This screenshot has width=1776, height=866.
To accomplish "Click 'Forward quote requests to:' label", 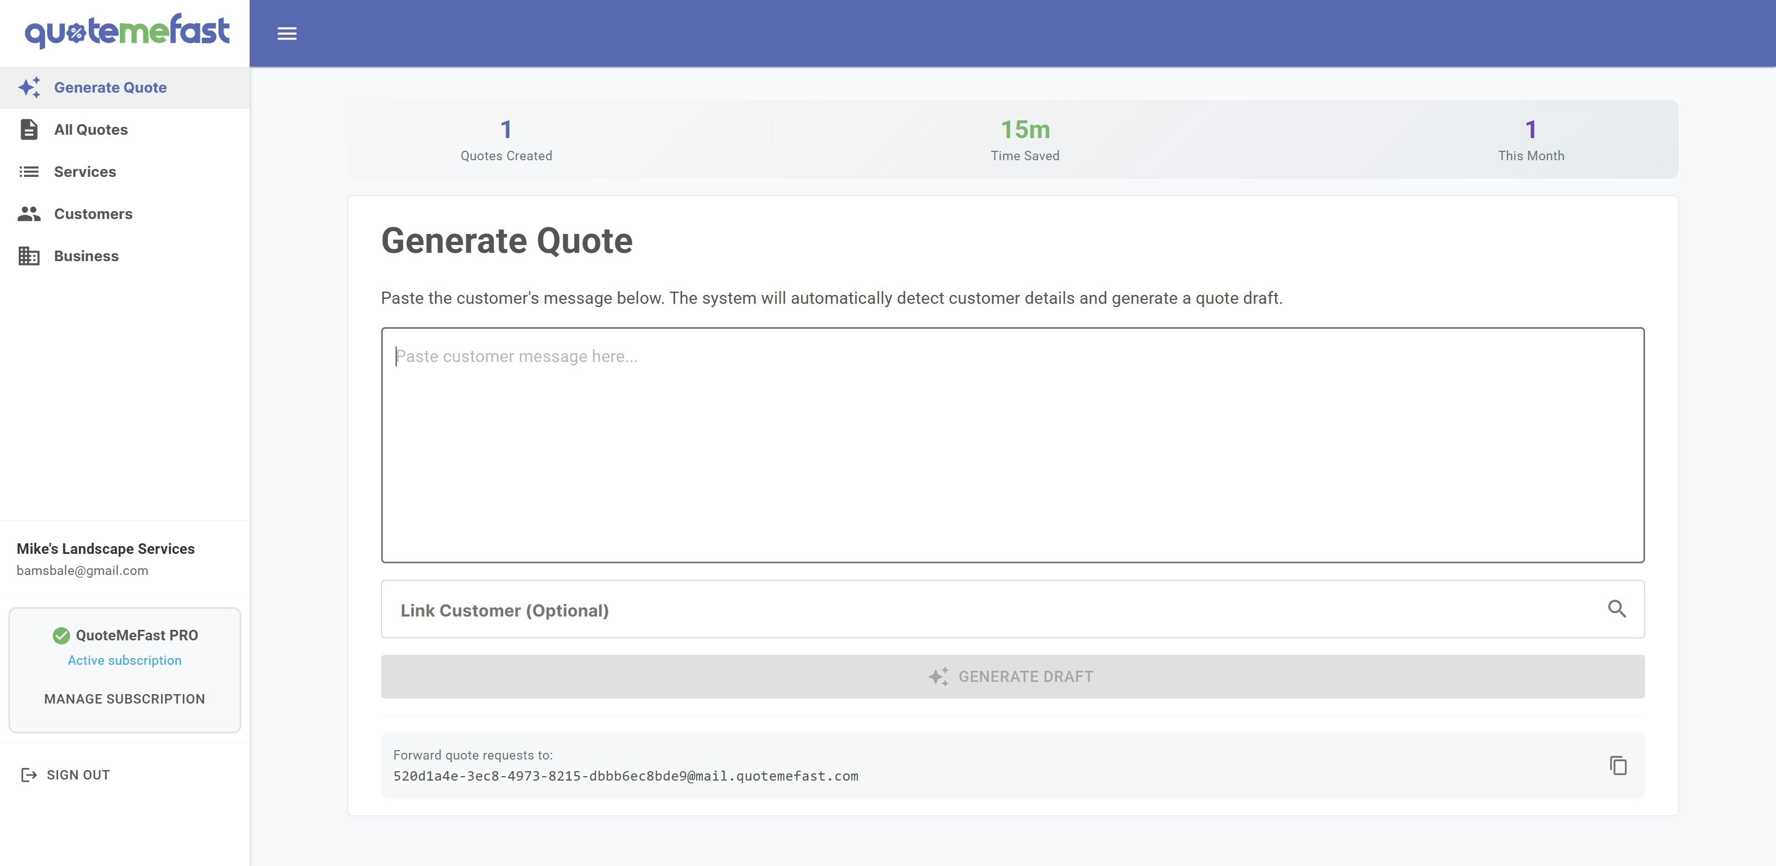I will click(473, 755).
